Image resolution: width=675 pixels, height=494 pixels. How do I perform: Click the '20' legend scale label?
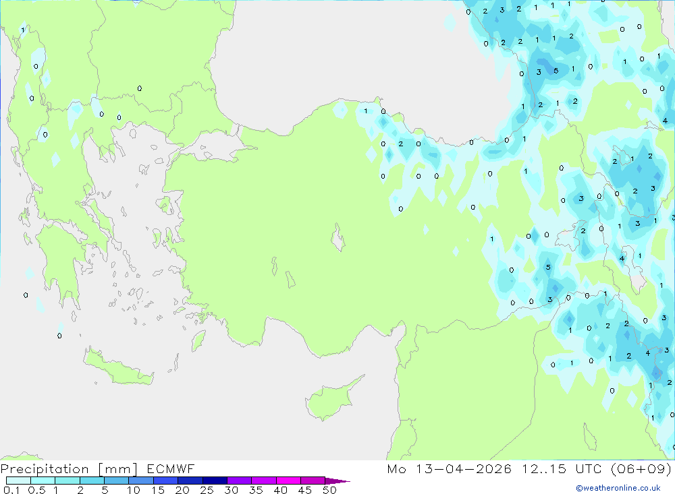182,490
